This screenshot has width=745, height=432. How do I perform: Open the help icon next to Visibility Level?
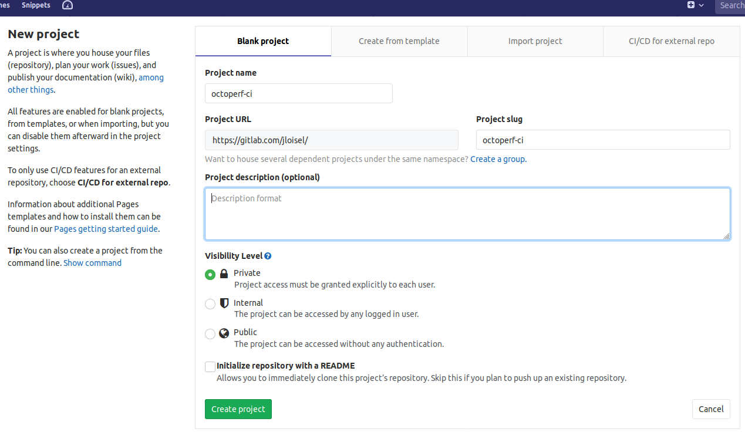(268, 255)
